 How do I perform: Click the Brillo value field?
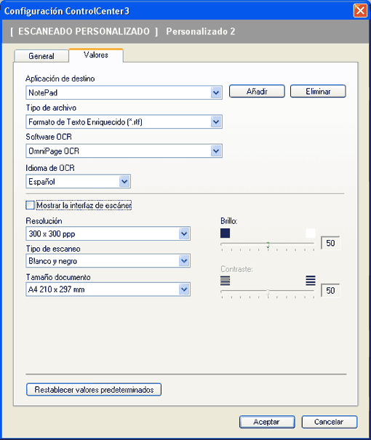pos(330,243)
